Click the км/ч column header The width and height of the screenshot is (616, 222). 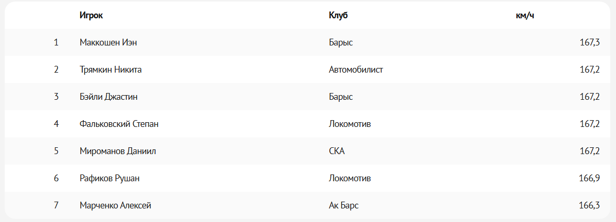(x=525, y=15)
